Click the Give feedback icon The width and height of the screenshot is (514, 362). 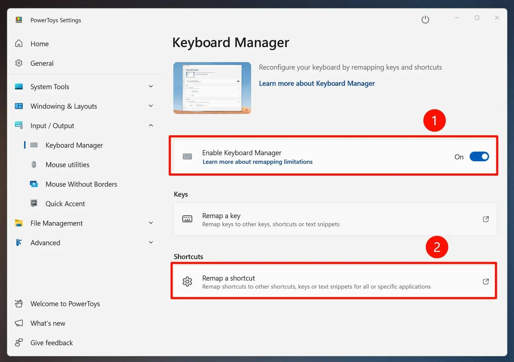tap(19, 342)
